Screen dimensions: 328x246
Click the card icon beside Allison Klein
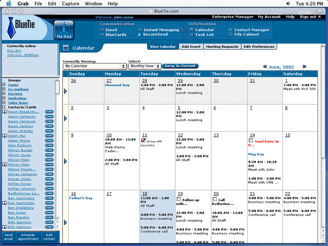(x=5, y=164)
